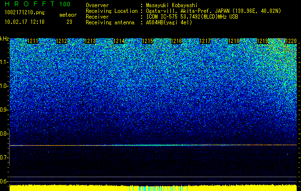Click the 1.1 kHz axis label
Screen dimensions: 301x191
4,62
